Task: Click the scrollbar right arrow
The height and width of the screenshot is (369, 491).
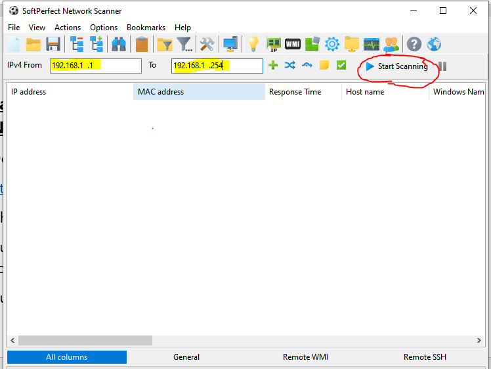Action: 479,341
